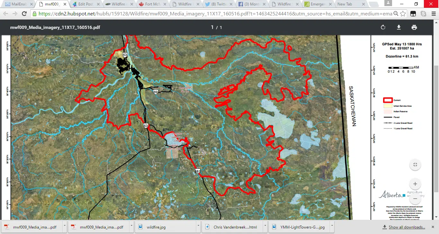Zoom out of the PDF map
The height and width of the screenshot is (234, 439).
point(415,199)
